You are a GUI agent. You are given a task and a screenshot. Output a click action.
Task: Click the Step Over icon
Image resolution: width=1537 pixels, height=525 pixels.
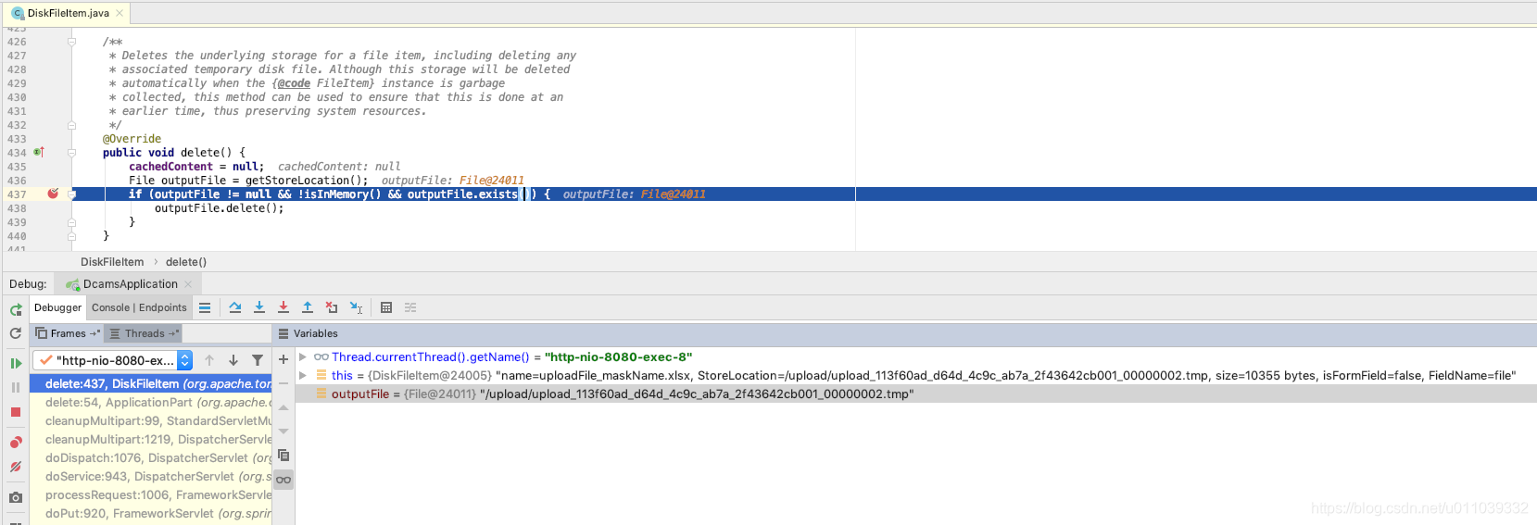point(235,307)
